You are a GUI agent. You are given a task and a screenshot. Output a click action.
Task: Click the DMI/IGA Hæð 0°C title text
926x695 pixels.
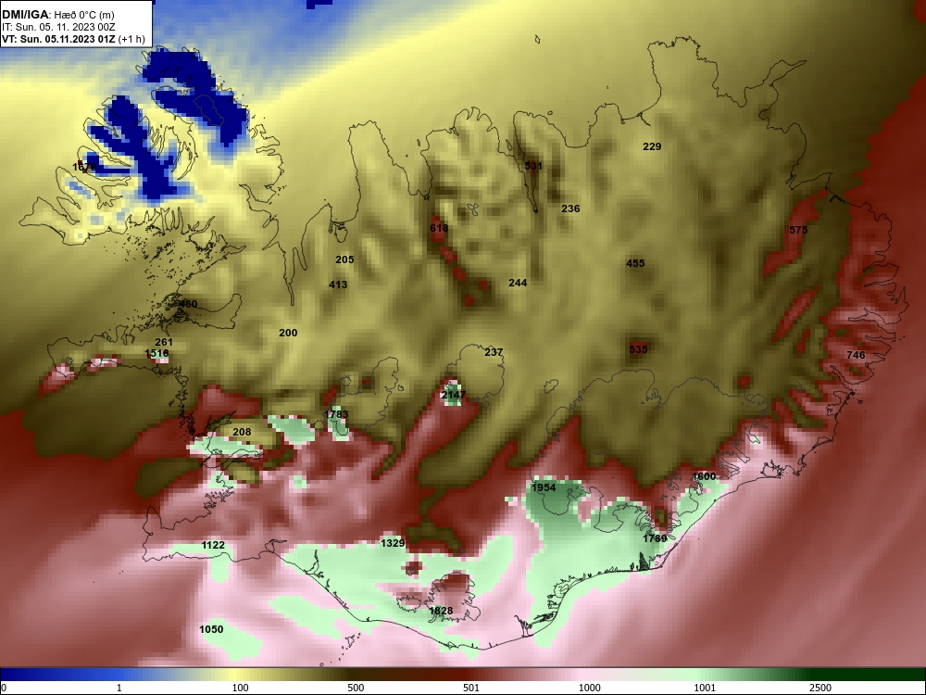click(58, 15)
